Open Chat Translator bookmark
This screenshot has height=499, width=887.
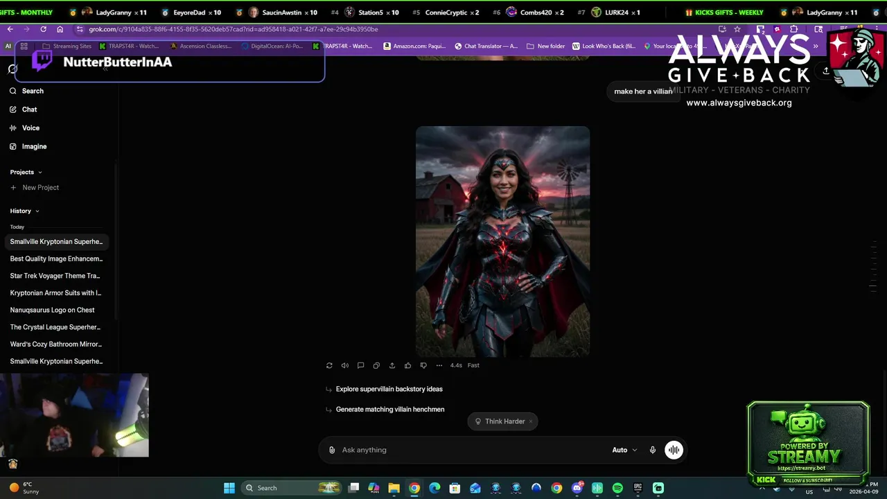[486, 46]
